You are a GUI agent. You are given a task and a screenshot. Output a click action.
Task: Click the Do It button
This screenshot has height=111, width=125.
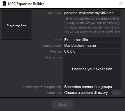tap(63, 105)
